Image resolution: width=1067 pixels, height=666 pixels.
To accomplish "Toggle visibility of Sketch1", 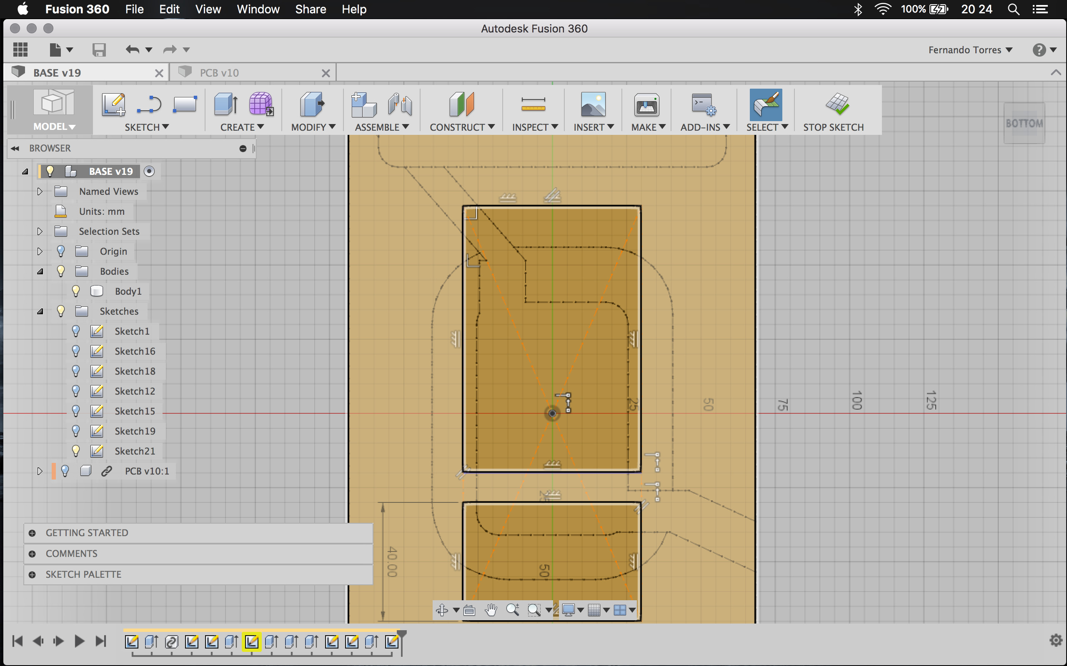I will (76, 331).
